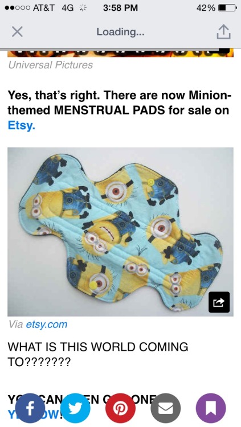The height and width of the screenshot is (427, 241).
Task: Open the blue Etsy link in headline
Action: click(x=22, y=125)
